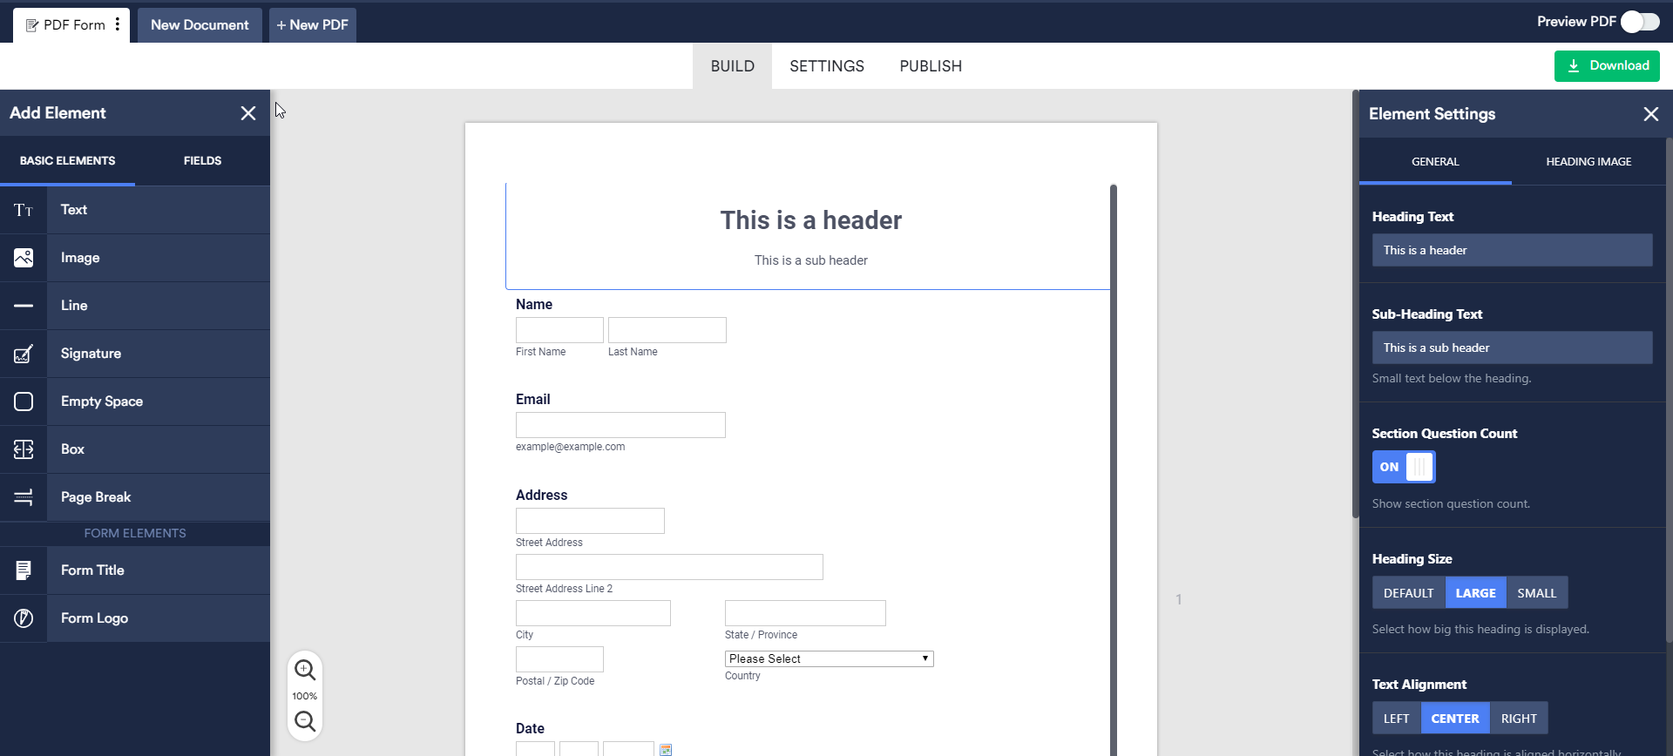Select the Image element icon
Screen dimensions: 1673x756
pyautogui.click(x=24, y=258)
